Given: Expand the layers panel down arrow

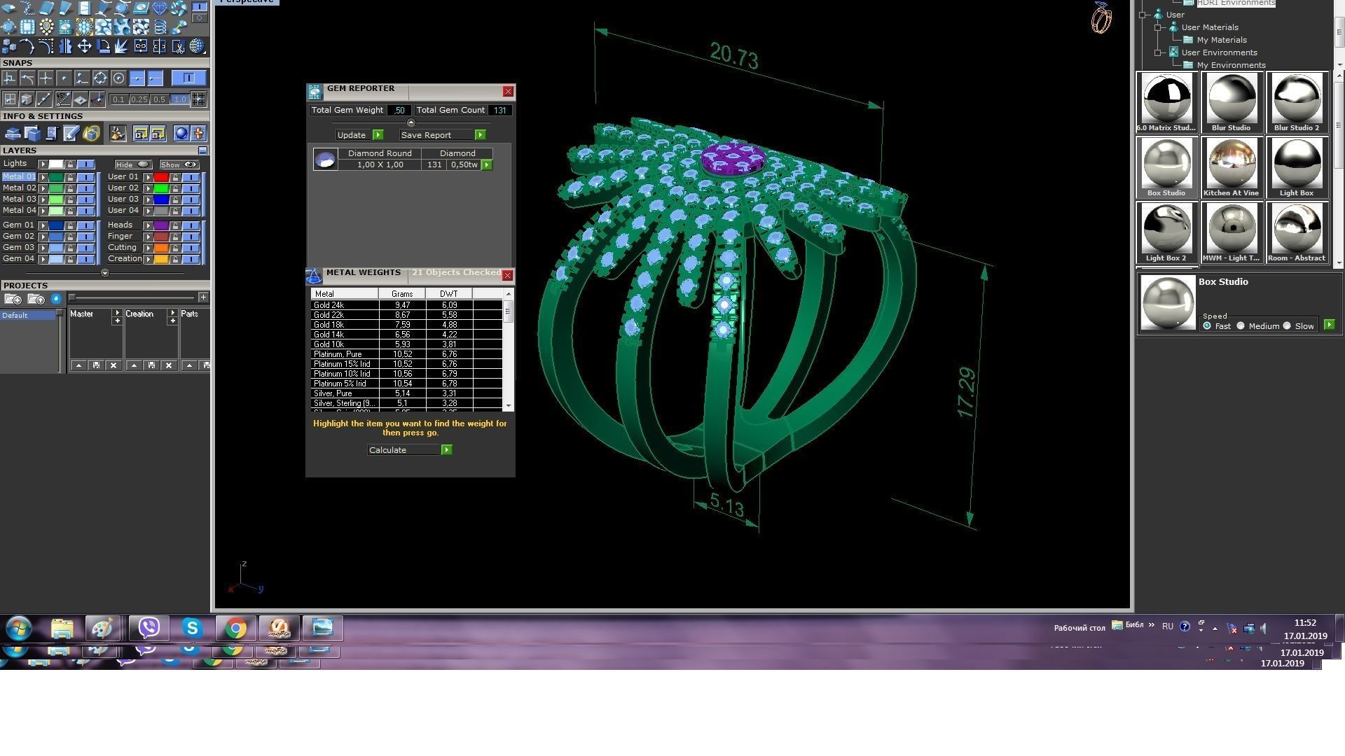Looking at the screenshot, I should pyautogui.click(x=105, y=274).
